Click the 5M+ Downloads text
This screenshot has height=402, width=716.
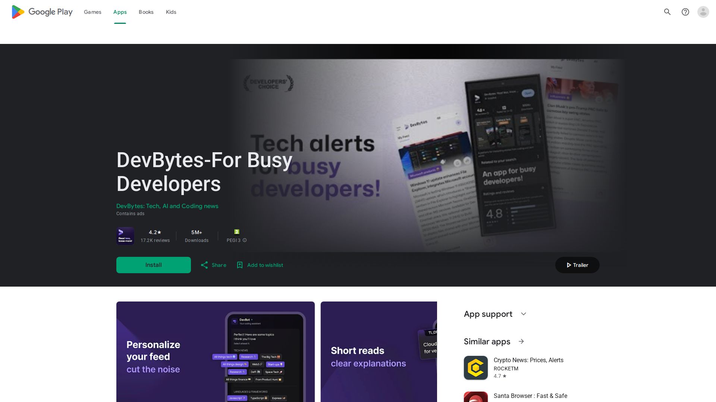click(197, 236)
